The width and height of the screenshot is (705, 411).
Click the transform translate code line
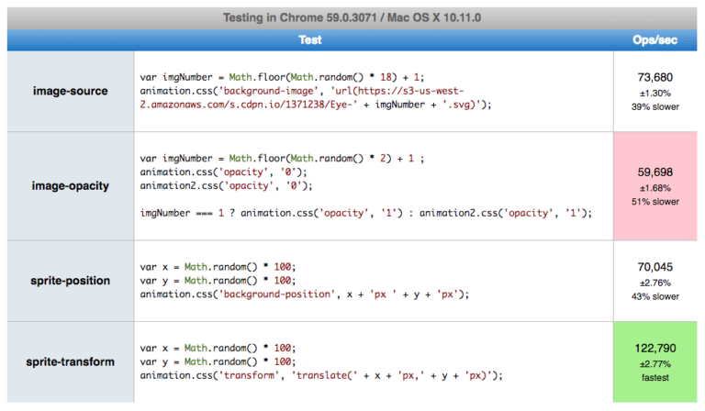coord(321,375)
